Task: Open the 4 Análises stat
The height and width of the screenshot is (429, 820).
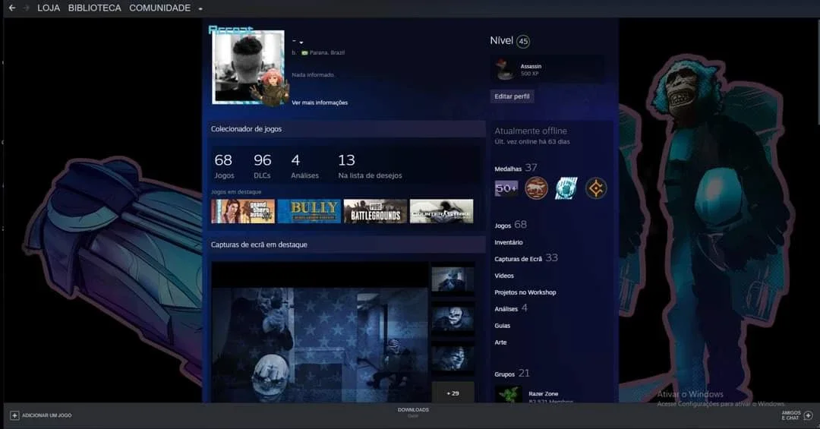Action: point(304,166)
